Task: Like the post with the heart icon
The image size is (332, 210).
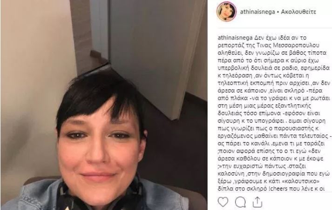Action: point(223,202)
